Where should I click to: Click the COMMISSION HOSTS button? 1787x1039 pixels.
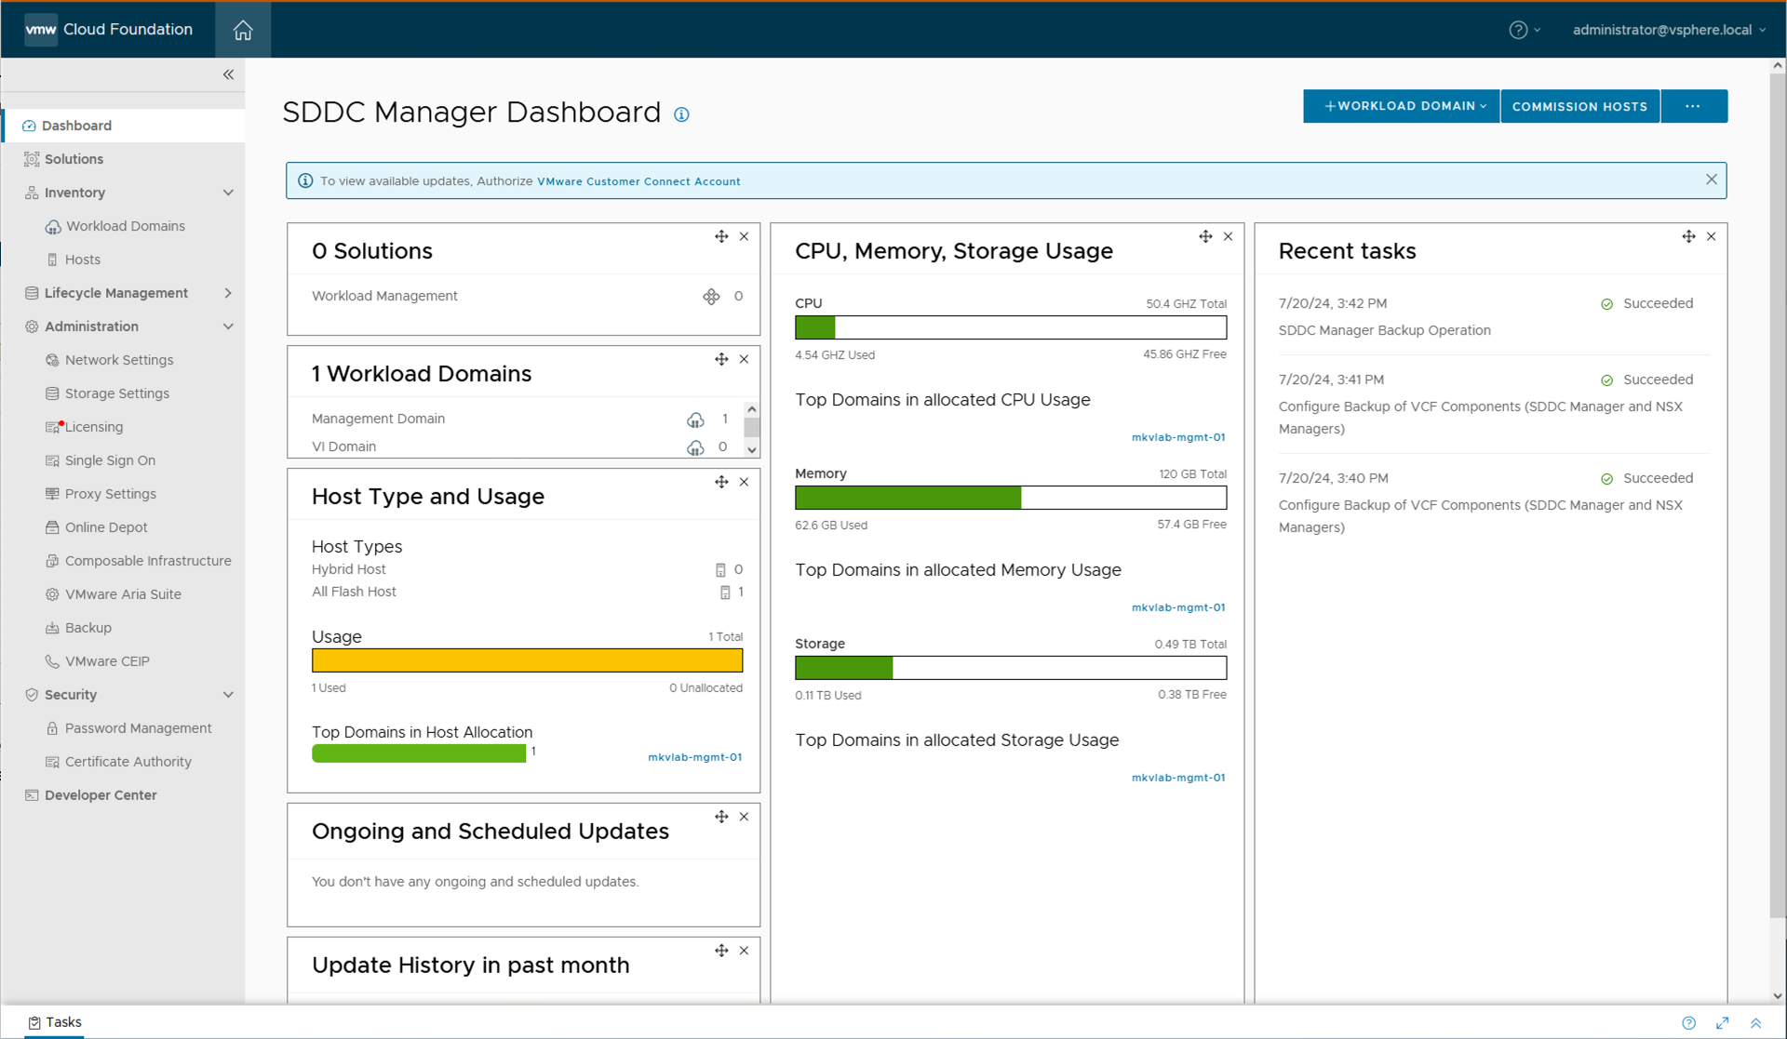1579,106
